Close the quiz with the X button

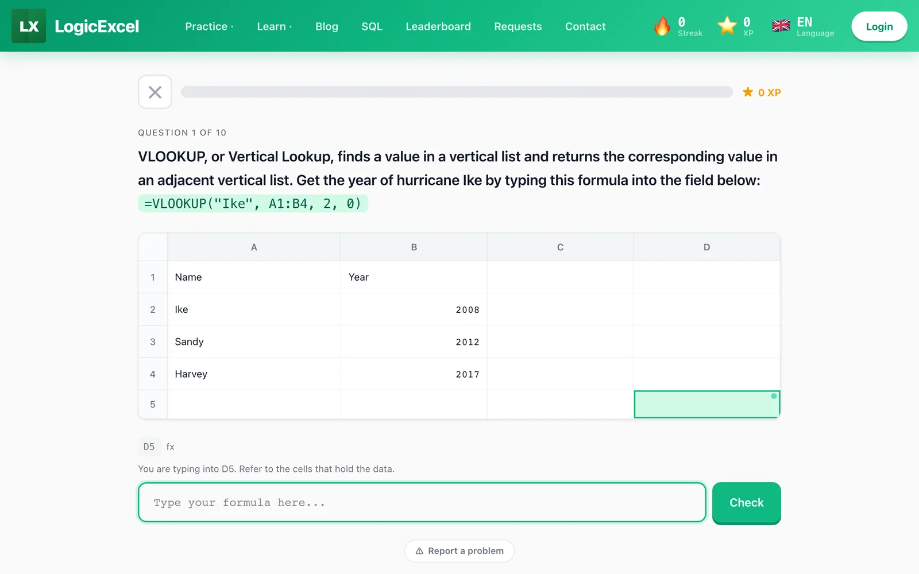(155, 92)
